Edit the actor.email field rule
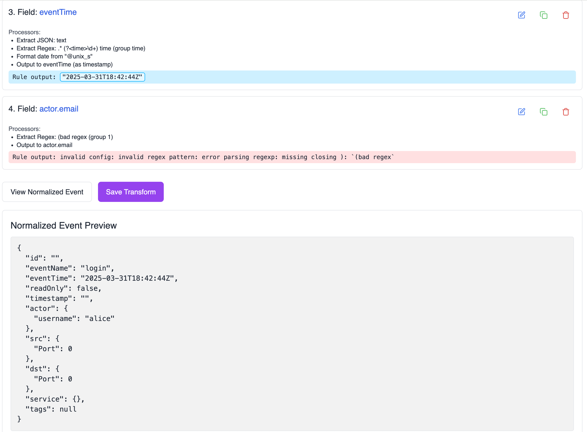The image size is (587, 432). point(521,112)
